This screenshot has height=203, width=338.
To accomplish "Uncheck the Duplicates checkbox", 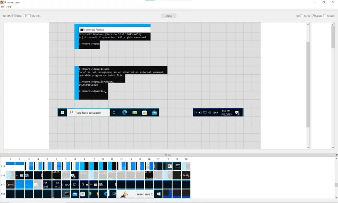I will tap(313, 16).
